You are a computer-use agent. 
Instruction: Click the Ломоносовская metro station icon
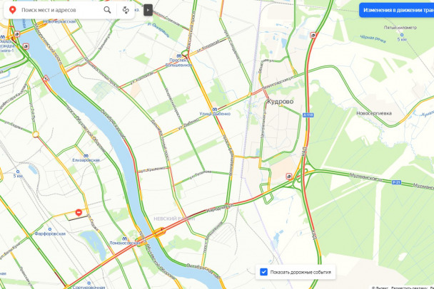click(x=124, y=238)
